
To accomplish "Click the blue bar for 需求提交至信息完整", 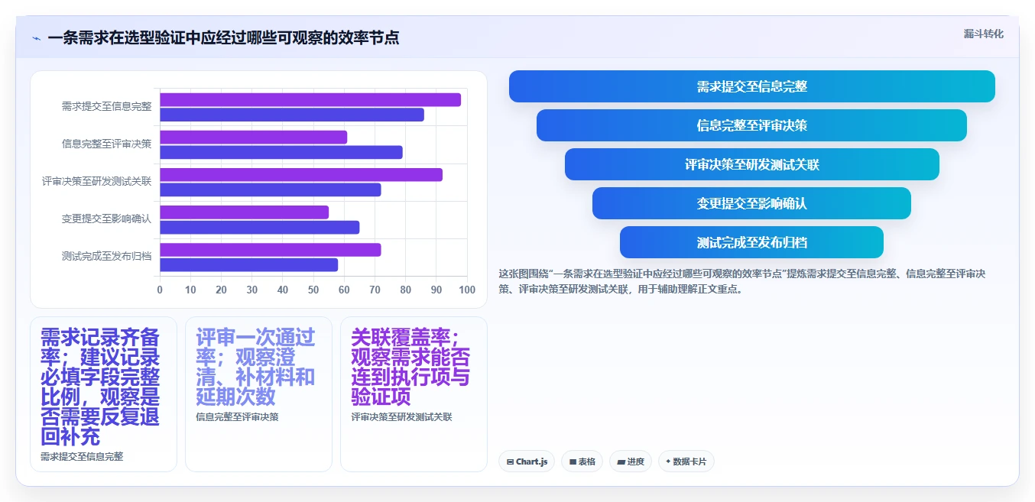I will click(x=292, y=115).
